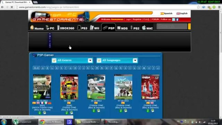Open the Final Fantasy III cover thumbnail
This screenshot has height=125, width=222.
123,87
